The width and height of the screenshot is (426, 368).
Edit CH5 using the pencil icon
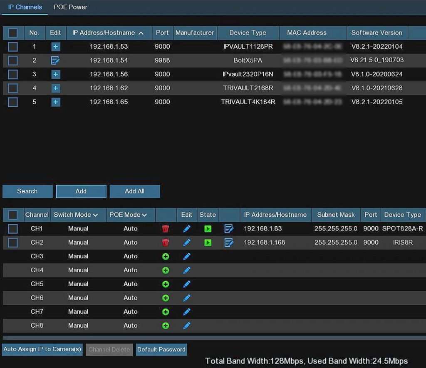[187, 284]
